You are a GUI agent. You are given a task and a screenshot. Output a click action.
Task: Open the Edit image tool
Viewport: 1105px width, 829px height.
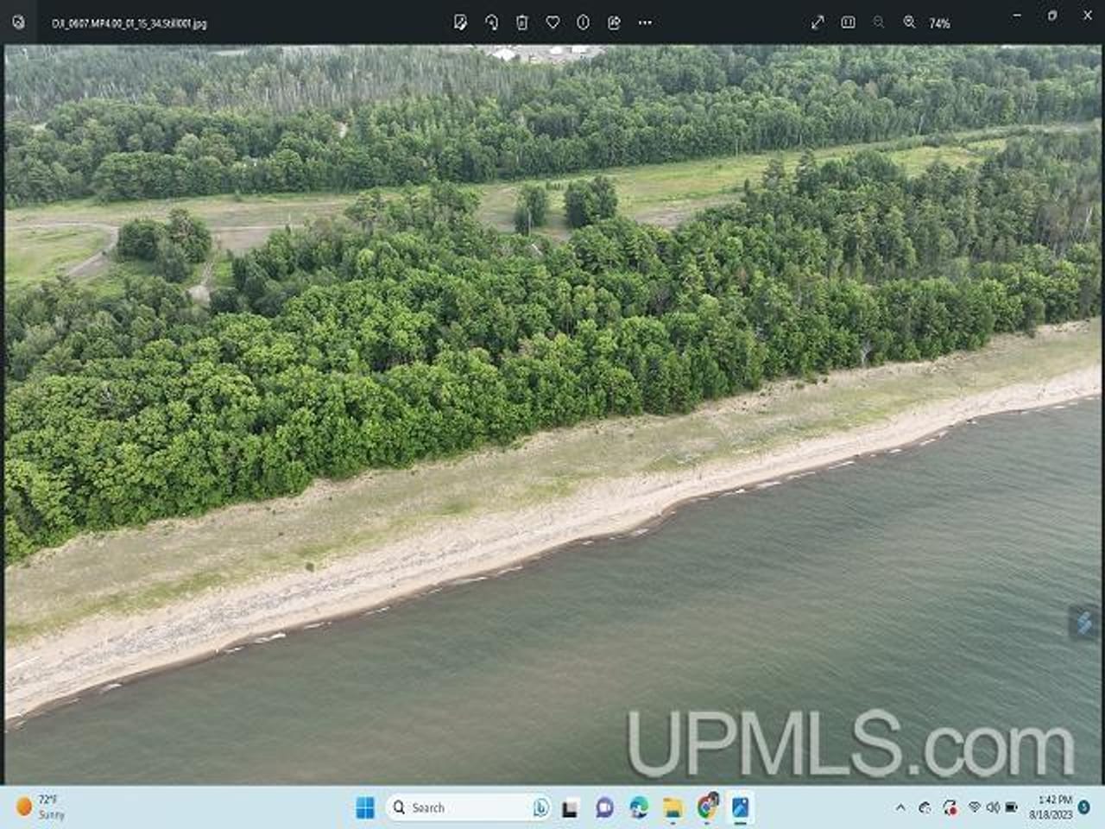click(460, 22)
